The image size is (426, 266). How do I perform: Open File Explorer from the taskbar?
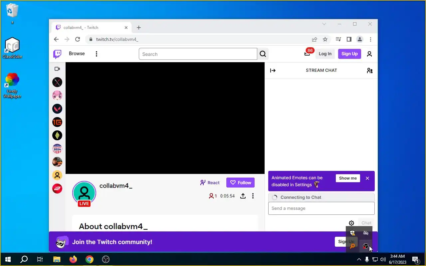(57, 259)
